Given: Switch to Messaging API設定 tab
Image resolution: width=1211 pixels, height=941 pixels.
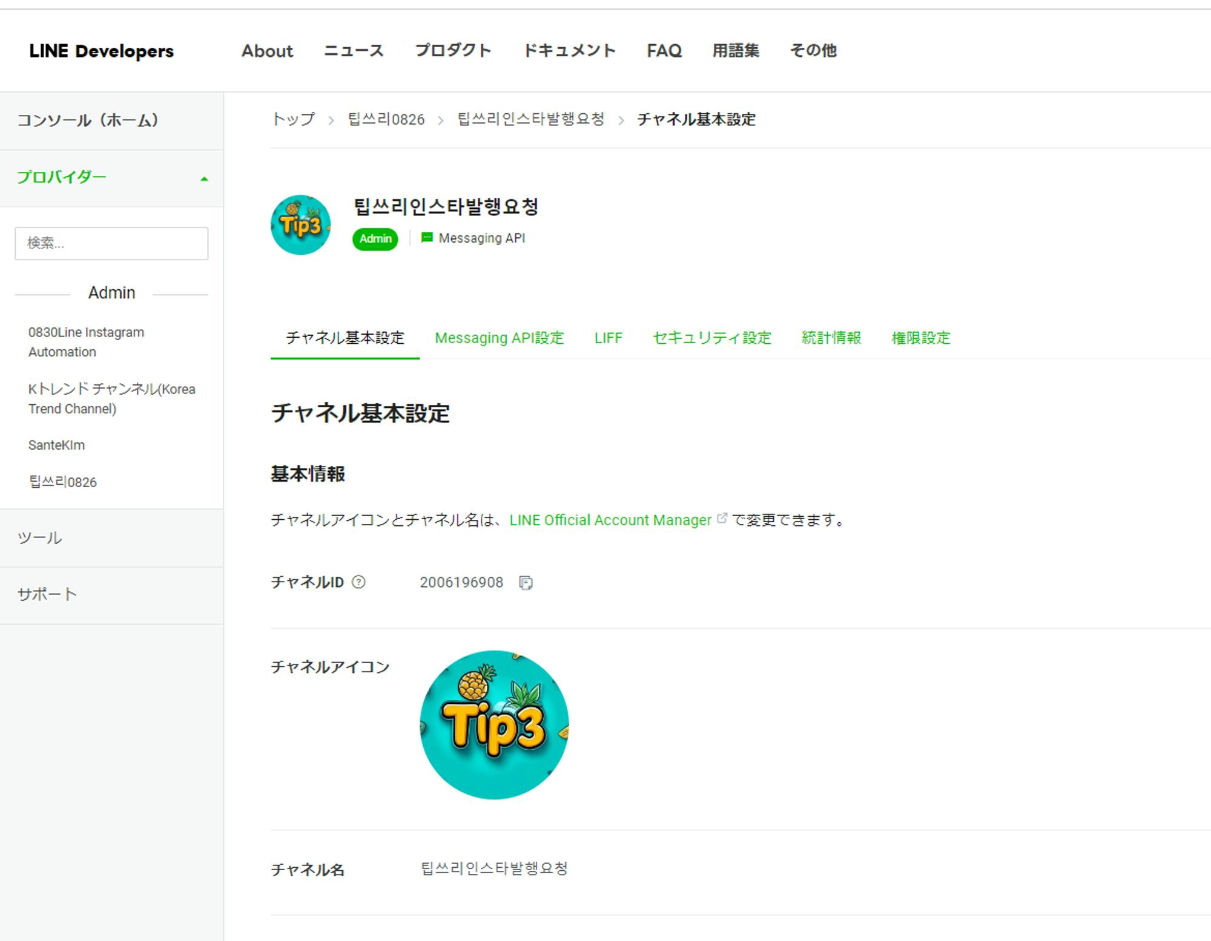Looking at the screenshot, I should point(499,338).
